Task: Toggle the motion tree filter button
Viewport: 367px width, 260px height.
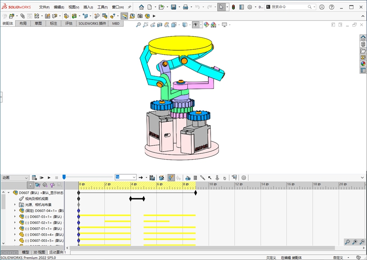Action: point(30,185)
